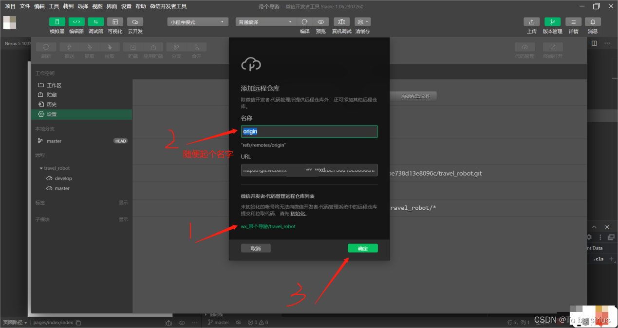The image size is (618, 328).
Task: Collapse the travel_robot remote node
Action: [41, 168]
